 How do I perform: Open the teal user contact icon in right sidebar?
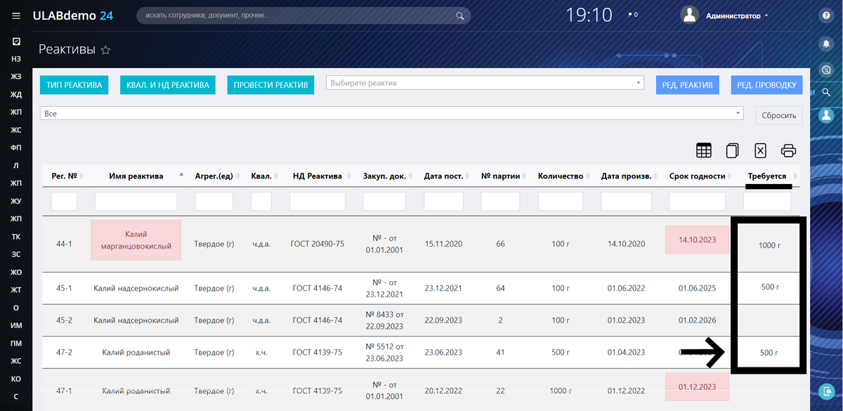(x=826, y=115)
